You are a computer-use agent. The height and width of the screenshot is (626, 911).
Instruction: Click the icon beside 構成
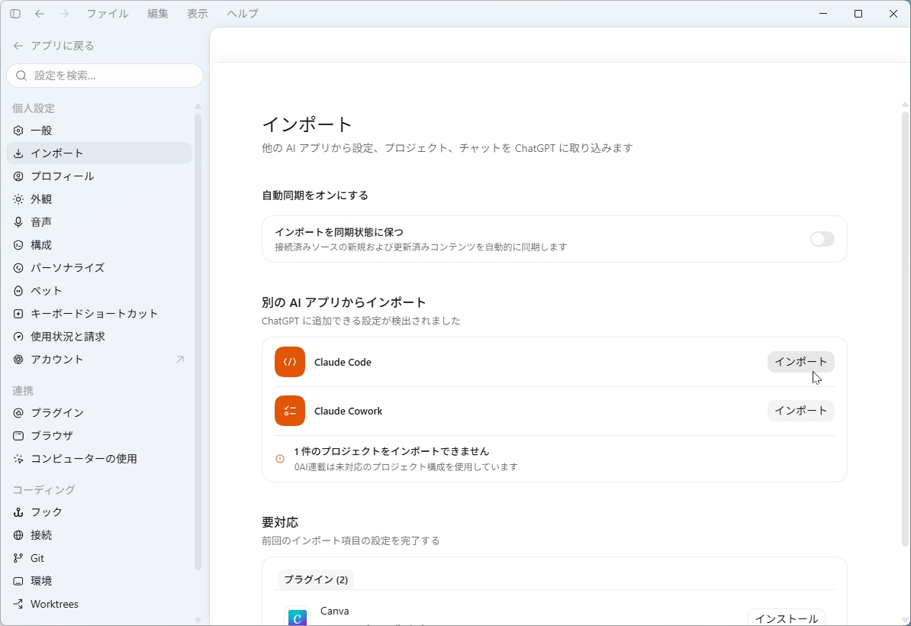(x=18, y=245)
